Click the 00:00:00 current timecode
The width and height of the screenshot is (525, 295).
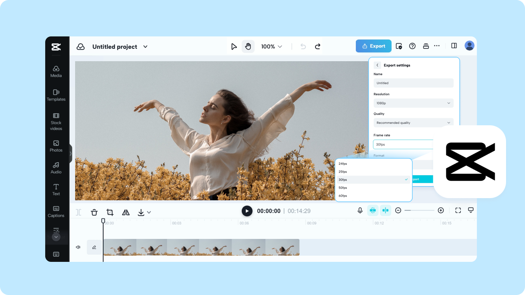tap(269, 211)
